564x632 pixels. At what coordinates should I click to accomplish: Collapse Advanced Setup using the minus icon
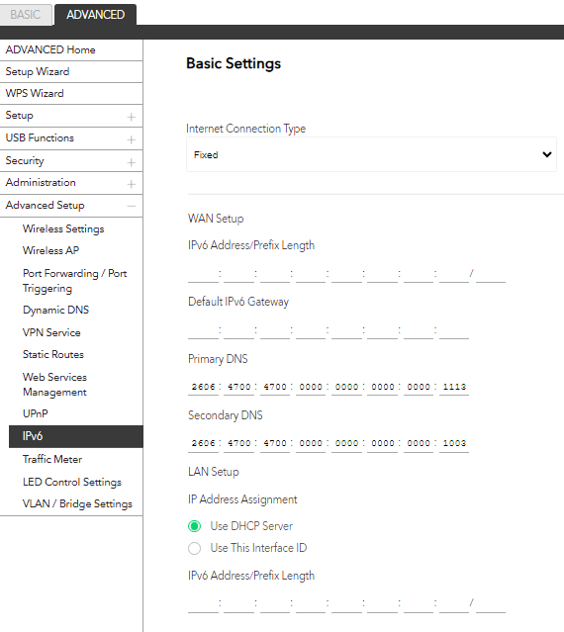point(131,207)
